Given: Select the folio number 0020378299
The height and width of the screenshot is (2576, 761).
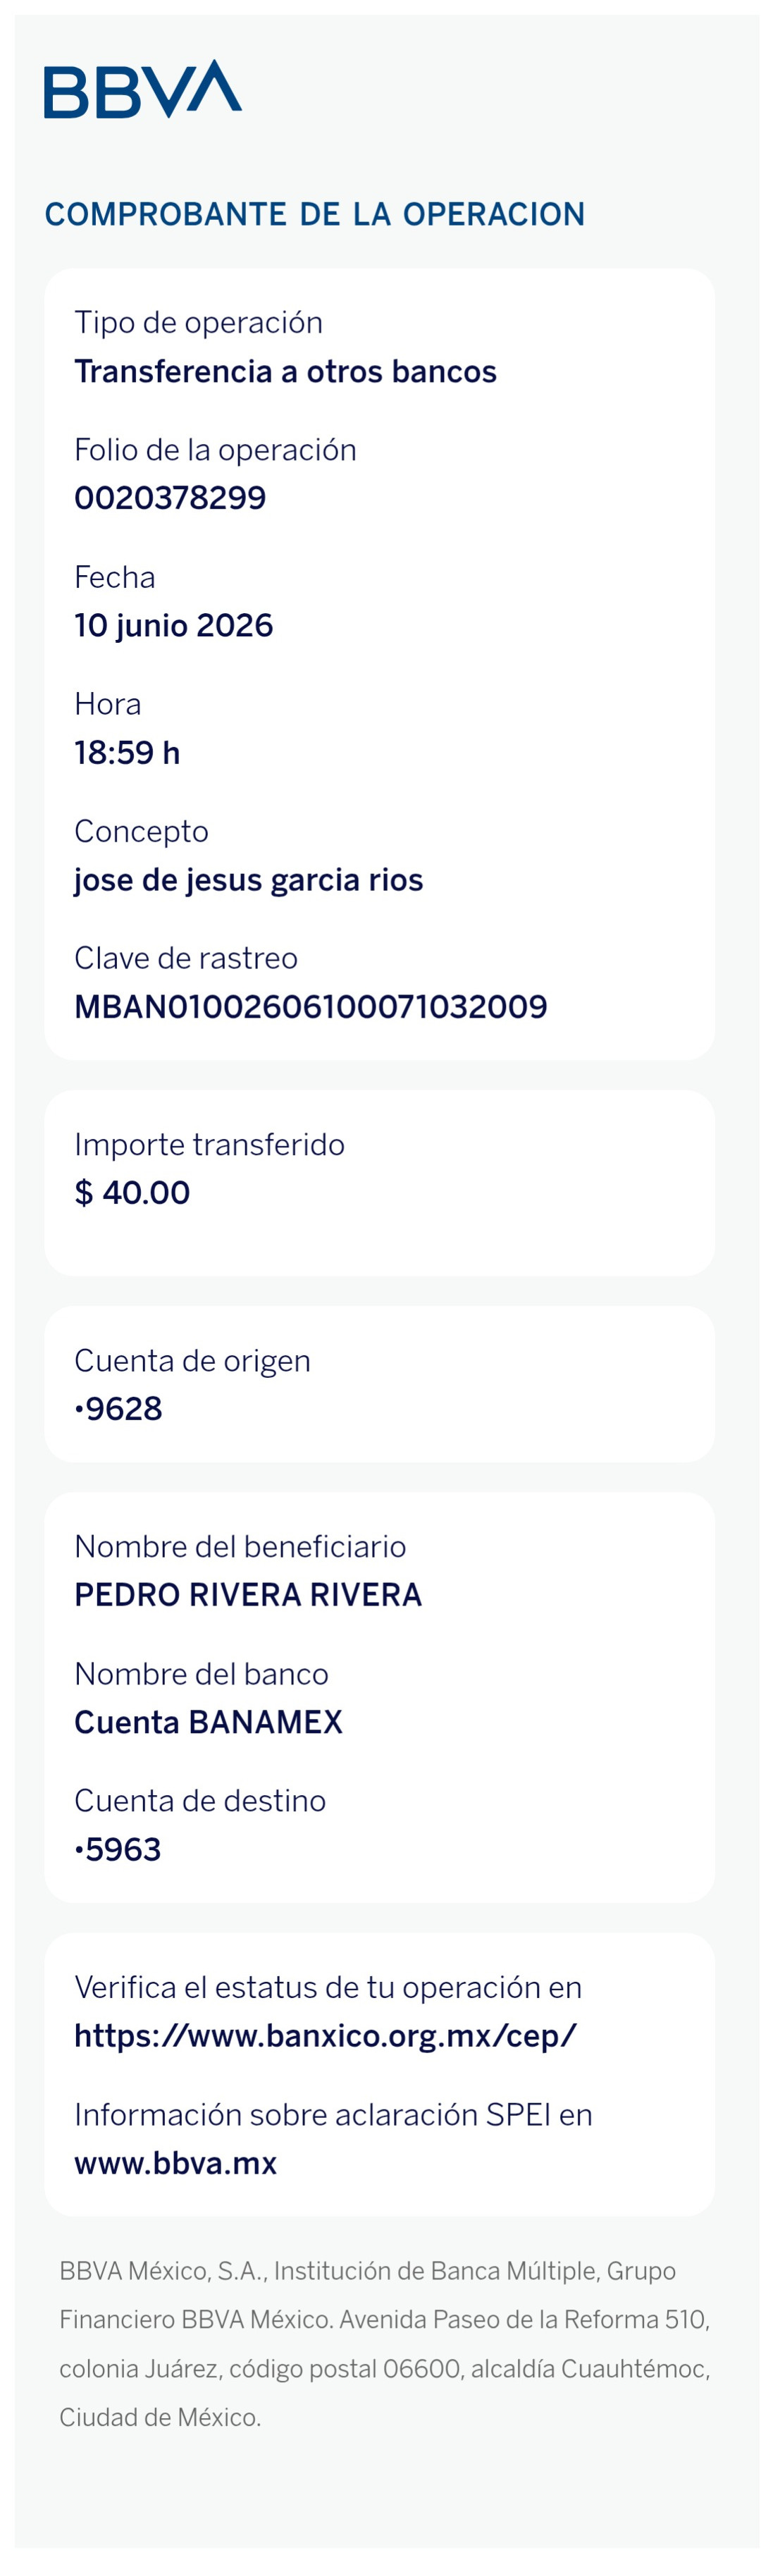Looking at the screenshot, I should coord(170,498).
